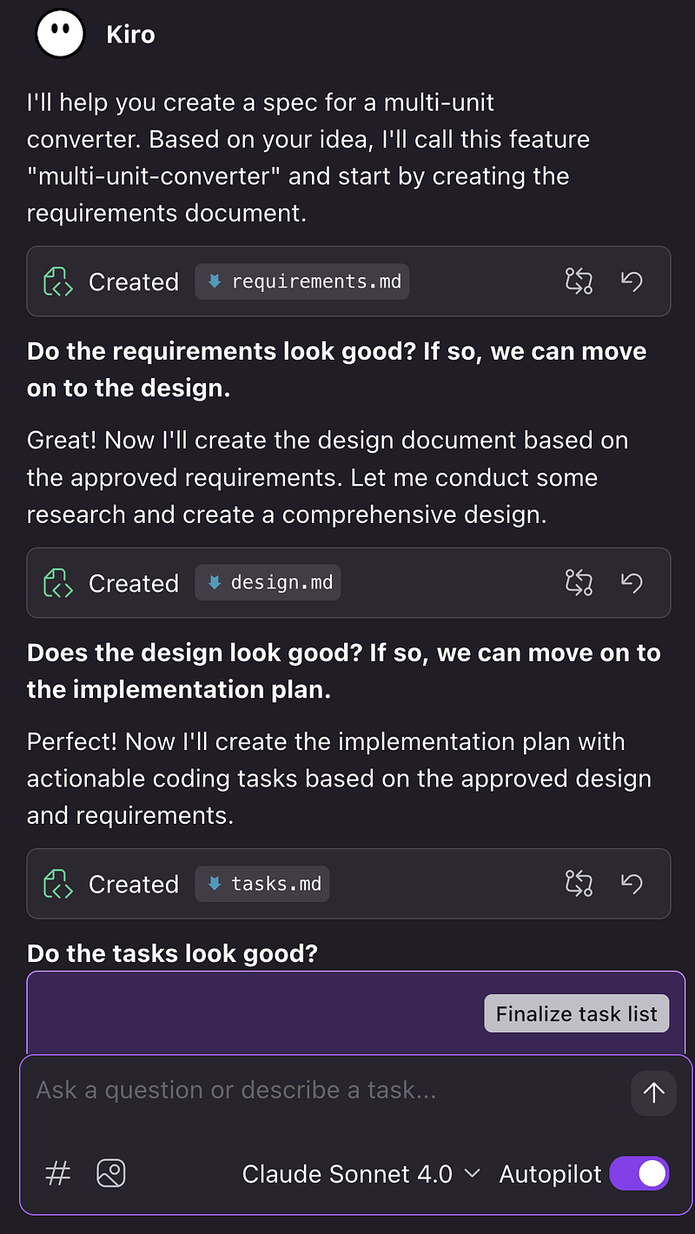Viewport: 695px width, 1234px height.
Task: Click the diff icon on tasks.md row
Action: pos(579,883)
